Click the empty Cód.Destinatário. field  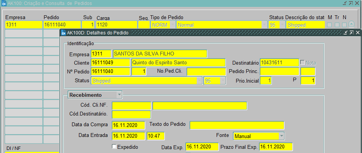[132, 114]
